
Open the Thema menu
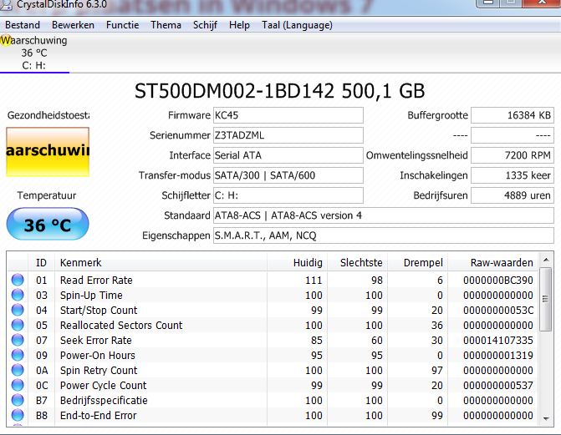166,25
